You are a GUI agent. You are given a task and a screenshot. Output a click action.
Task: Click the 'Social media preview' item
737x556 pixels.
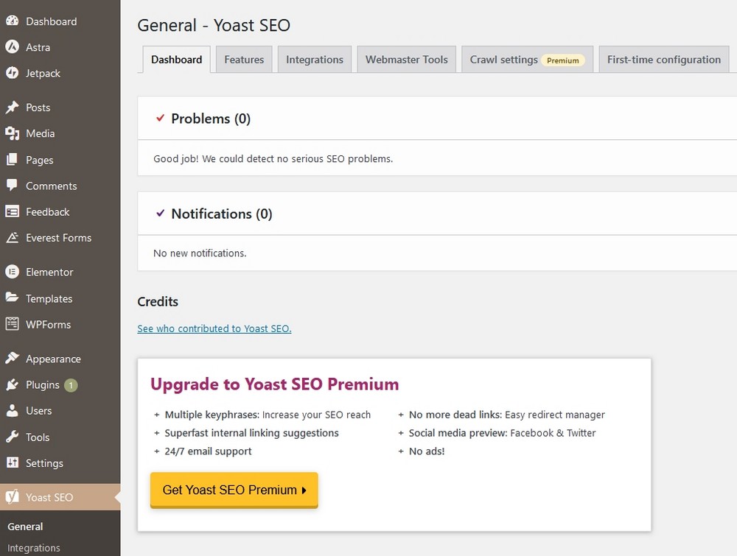coord(502,433)
